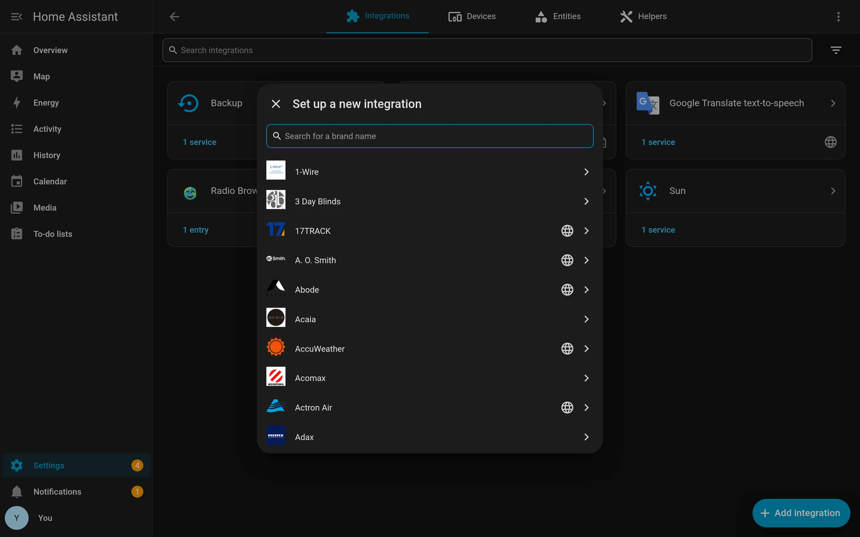The image size is (860, 537).
Task: Expand the 1-Wire row chevron
Action: click(x=586, y=172)
